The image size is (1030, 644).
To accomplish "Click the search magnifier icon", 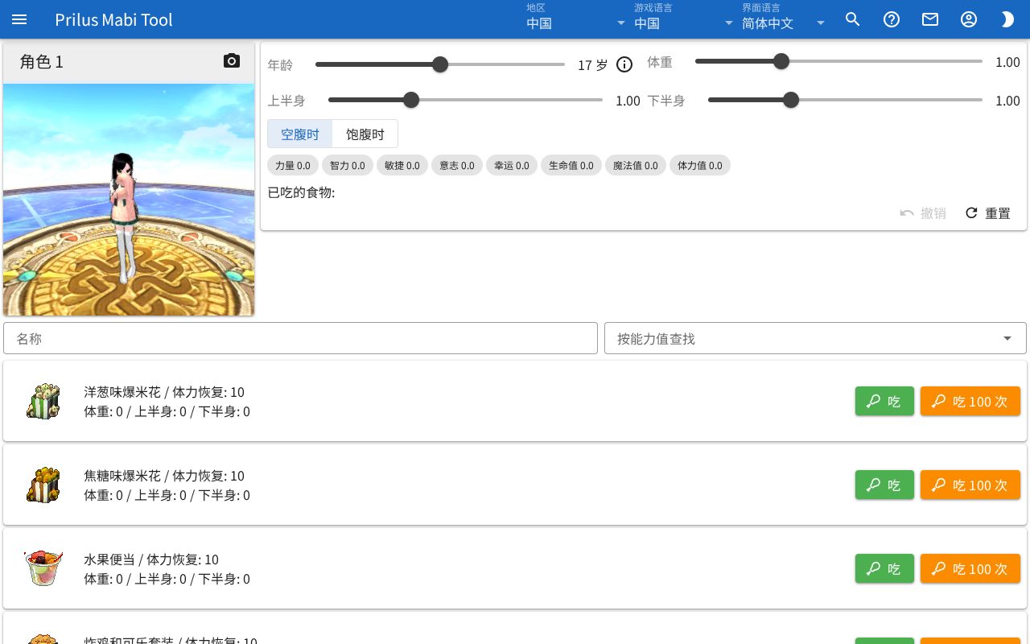I will [853, 19].
